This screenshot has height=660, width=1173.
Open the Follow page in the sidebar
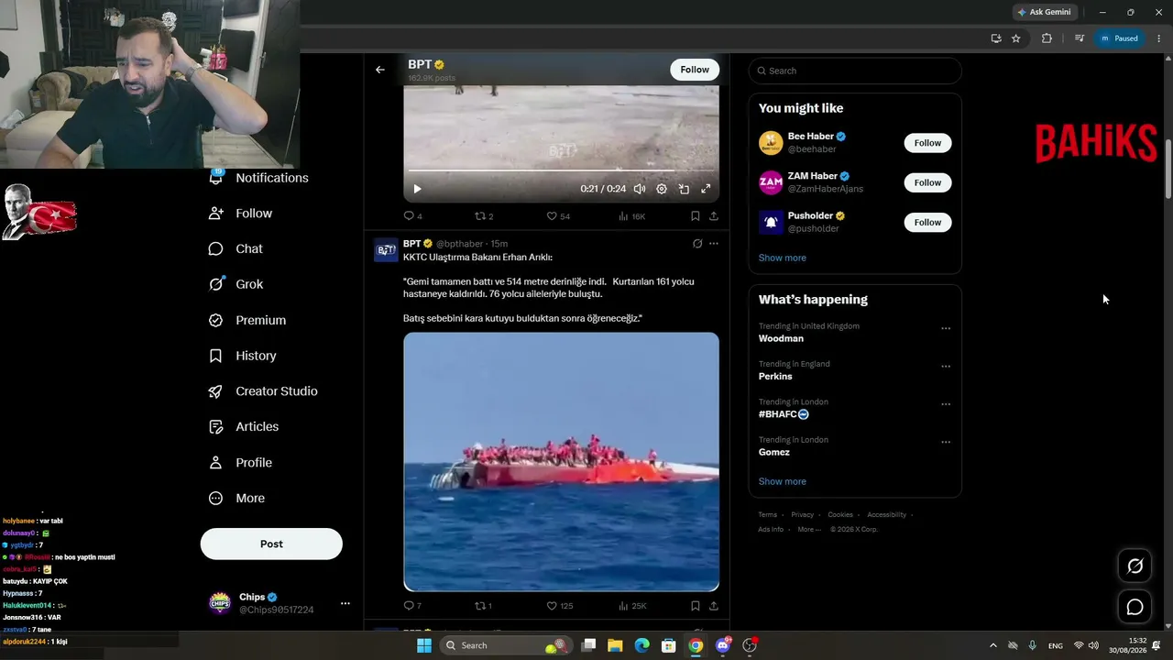pyautogui.click(x=241, y=214)
